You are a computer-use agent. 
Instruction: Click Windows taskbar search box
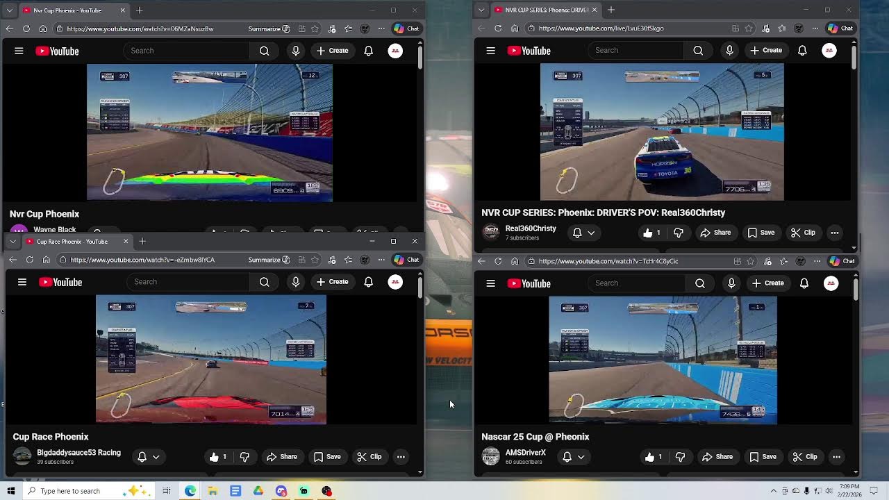click(89, 491)
